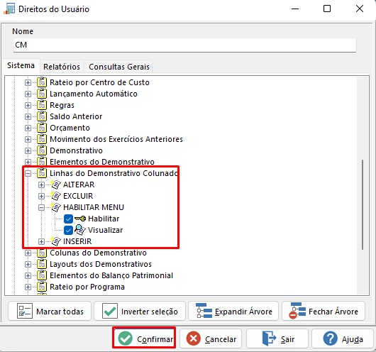Expand the Regras tree node
Viewport: 376px width, 352px height.
(x=28, y=105)
